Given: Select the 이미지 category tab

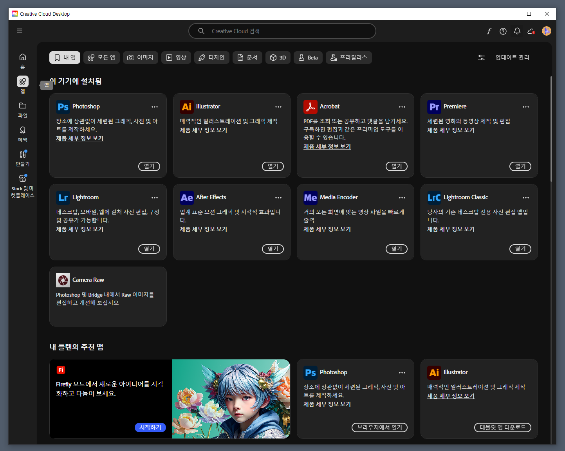Looking at the screenshot, I should pos(141,58).
